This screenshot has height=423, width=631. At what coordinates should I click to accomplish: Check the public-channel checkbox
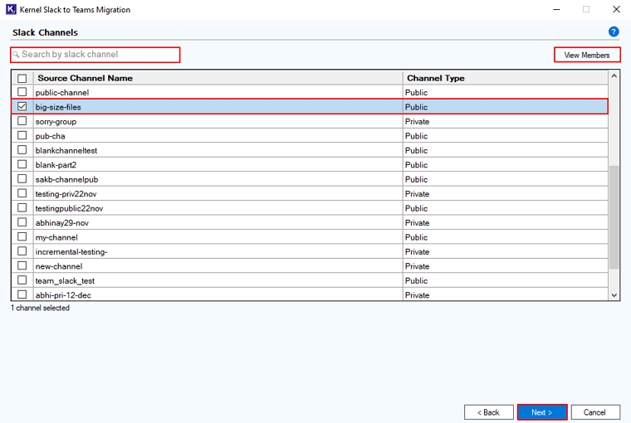tap(22, 92)
